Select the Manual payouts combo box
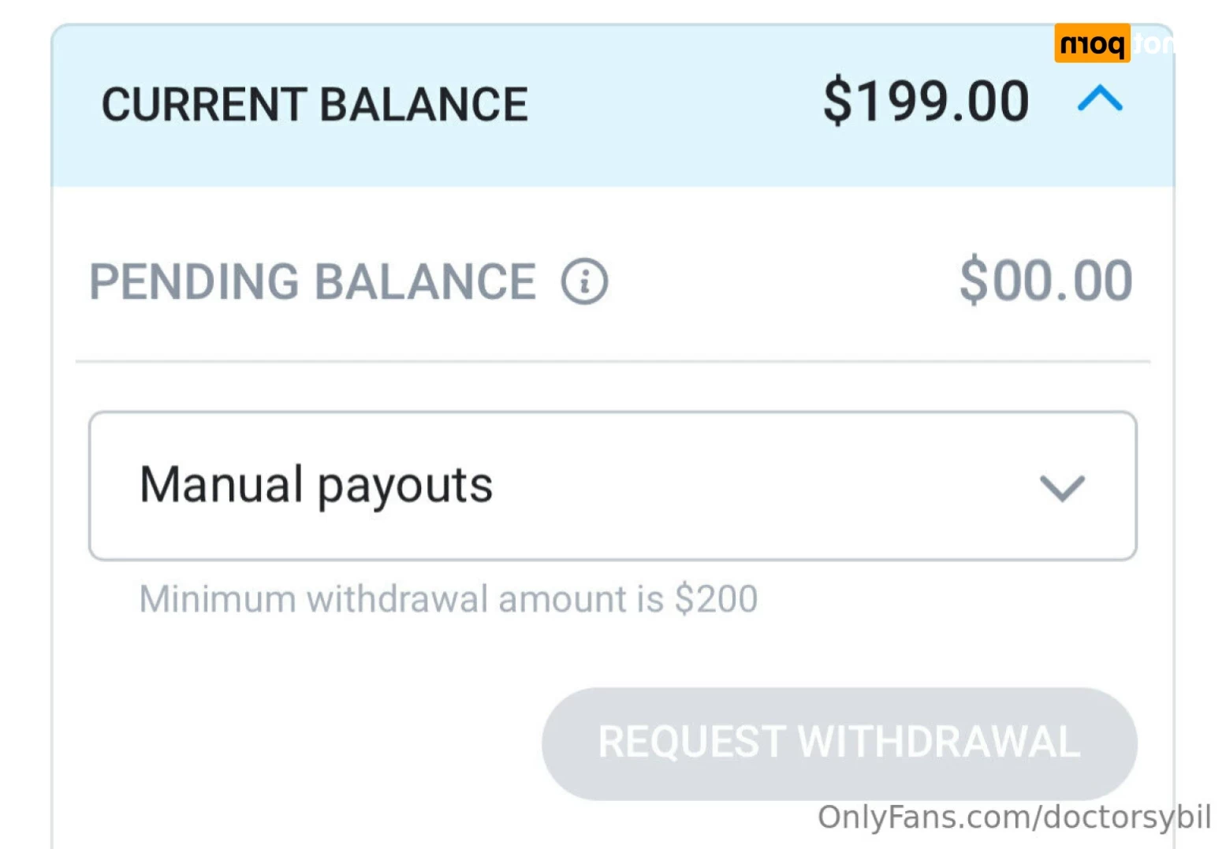This screenshot has width=1226, height=849. pos(613,486)
